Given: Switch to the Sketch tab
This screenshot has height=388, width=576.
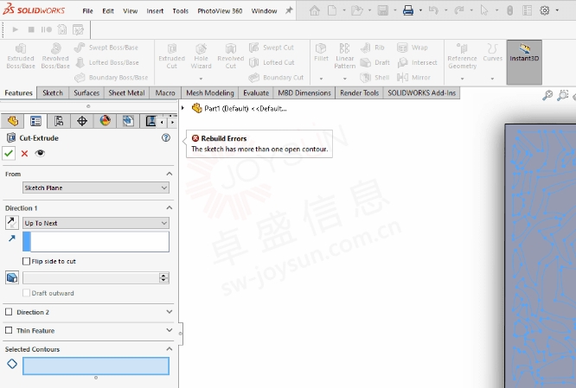Looking at the screenshot, I should click(x=53, y=92).
